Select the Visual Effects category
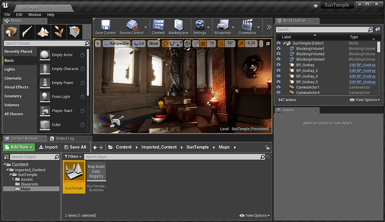 pos(16,87)
